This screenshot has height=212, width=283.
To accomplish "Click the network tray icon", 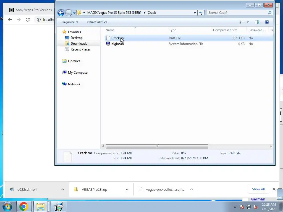I will pos(248,207).
